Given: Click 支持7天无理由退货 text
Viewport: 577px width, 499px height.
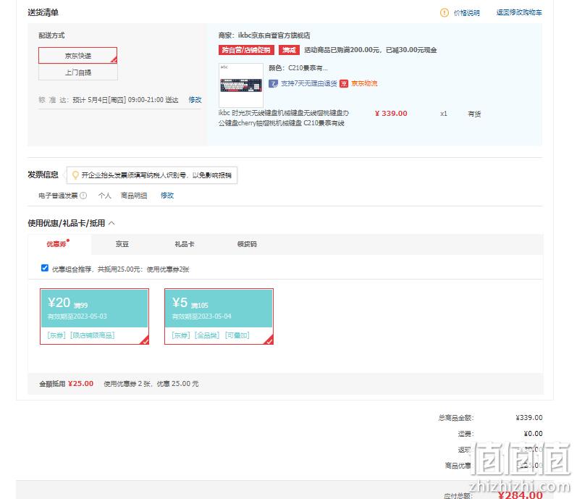Looking at the screenshot, I should pyautogui.click(x=309, y=83).
